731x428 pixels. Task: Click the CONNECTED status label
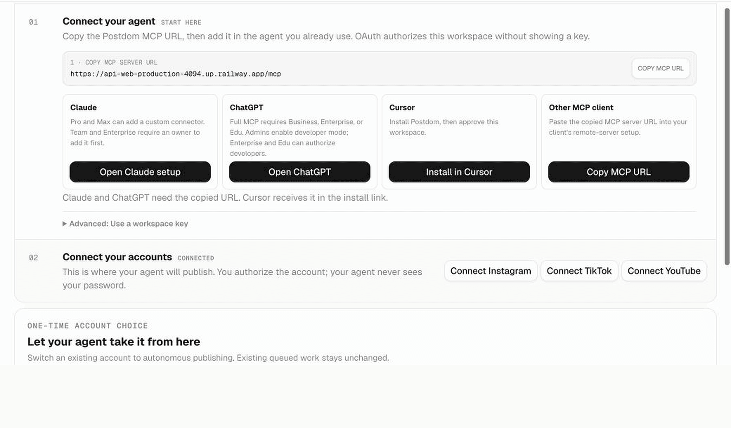click(x=196, y=258)
